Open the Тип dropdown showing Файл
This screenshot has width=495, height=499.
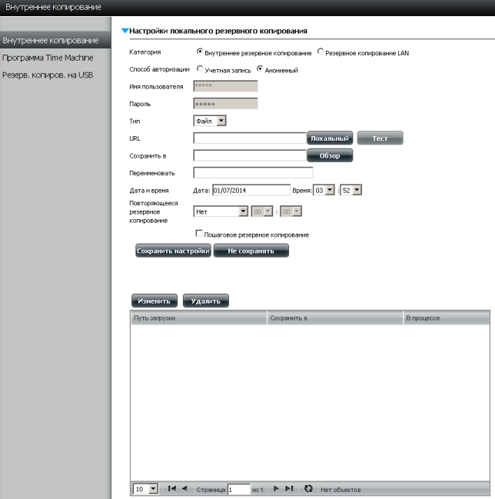click(x=210, y=121)
